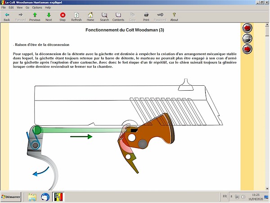Go back with the Back toolbar arrow
This screenshot has height=203, width=270.
pos(7,17)
